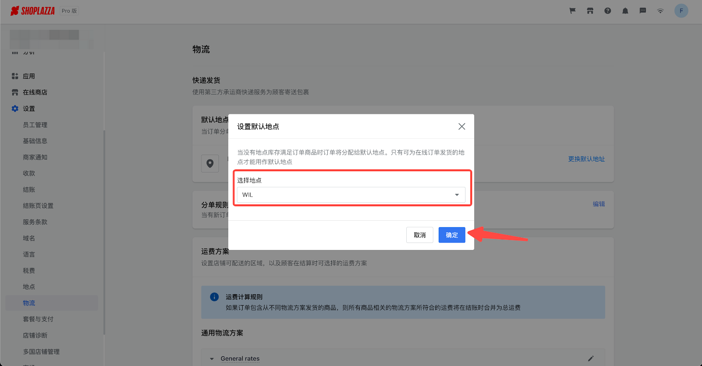702x366 pixels.
Task: Click the SHOPLAZZA logo
Action: coord(33,11)
